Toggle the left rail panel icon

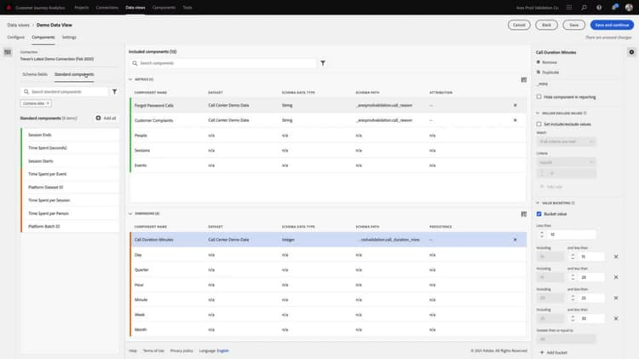[8, 52]
